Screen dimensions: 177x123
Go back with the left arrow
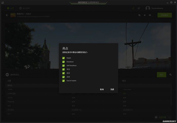coord(7,15)
